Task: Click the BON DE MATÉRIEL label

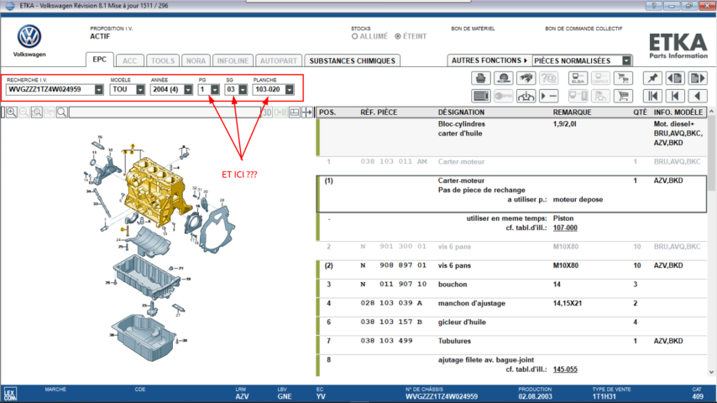Action: (473, 29)
